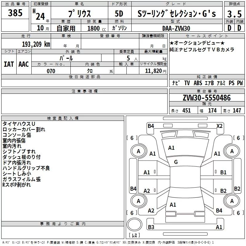Click the note "シートしみ小"
This screenshot has height=246, width=246.
17,174
